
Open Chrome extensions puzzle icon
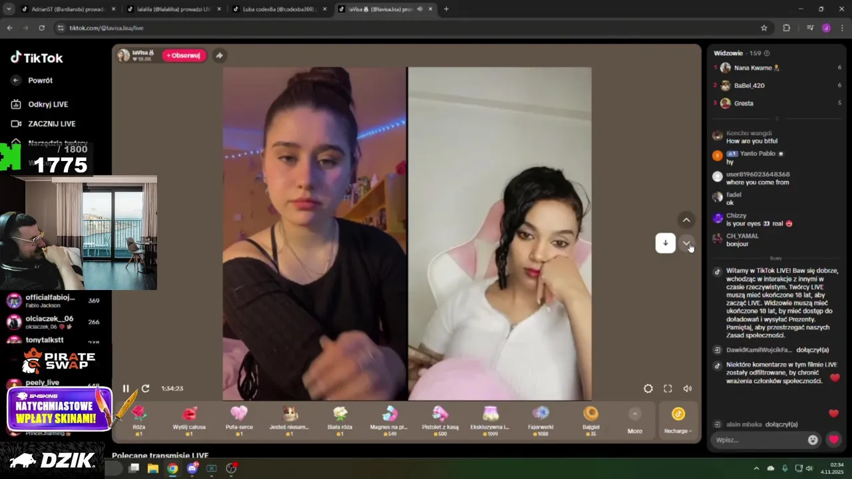coord(787,28)
